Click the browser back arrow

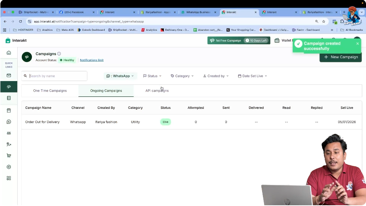coord(5,21)
